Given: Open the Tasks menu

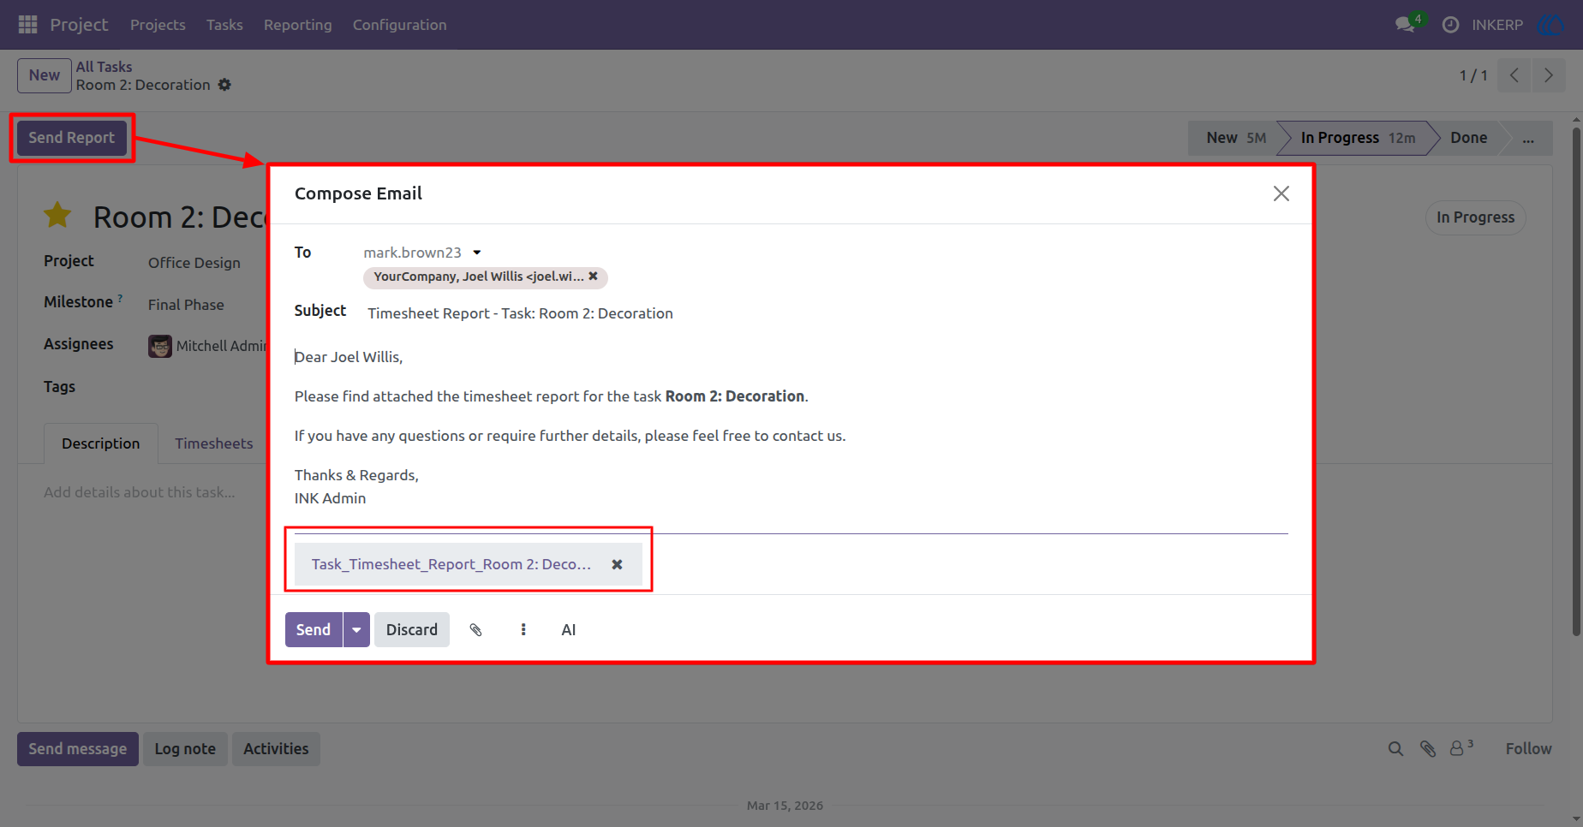Looking at the screenshot, I should 224,25.
